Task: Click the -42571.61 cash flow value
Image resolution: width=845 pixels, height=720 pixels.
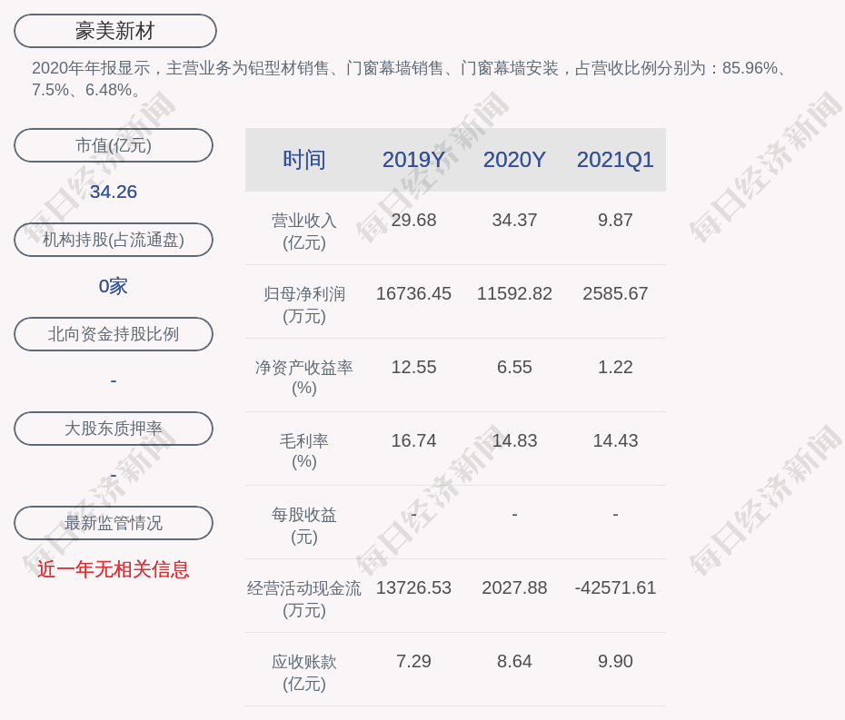Action: 615,587
